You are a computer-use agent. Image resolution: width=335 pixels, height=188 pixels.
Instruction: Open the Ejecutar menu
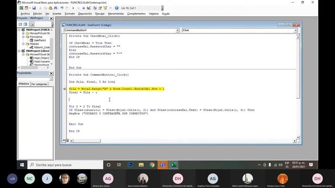[100, 14]
